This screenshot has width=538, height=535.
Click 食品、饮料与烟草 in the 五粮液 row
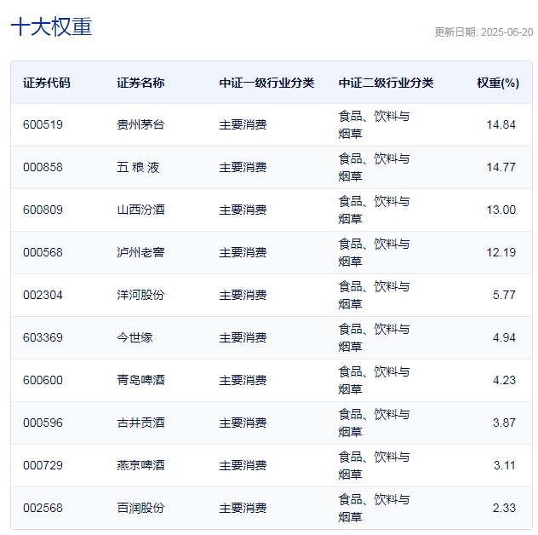pos(374,167)
